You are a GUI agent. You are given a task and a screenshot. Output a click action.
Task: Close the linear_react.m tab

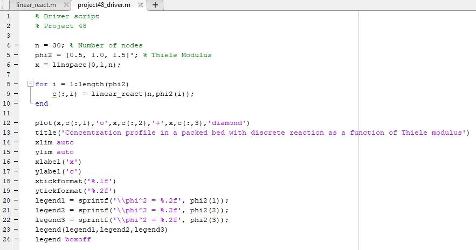click(66, 5)
